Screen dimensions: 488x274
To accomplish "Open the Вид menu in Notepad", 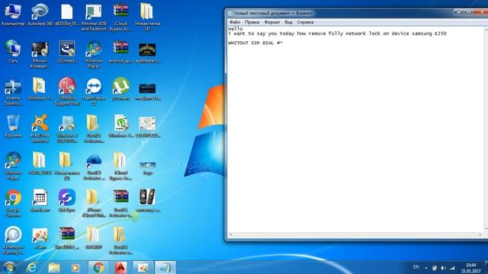I will pyautogui.click(x=288, y=22).
